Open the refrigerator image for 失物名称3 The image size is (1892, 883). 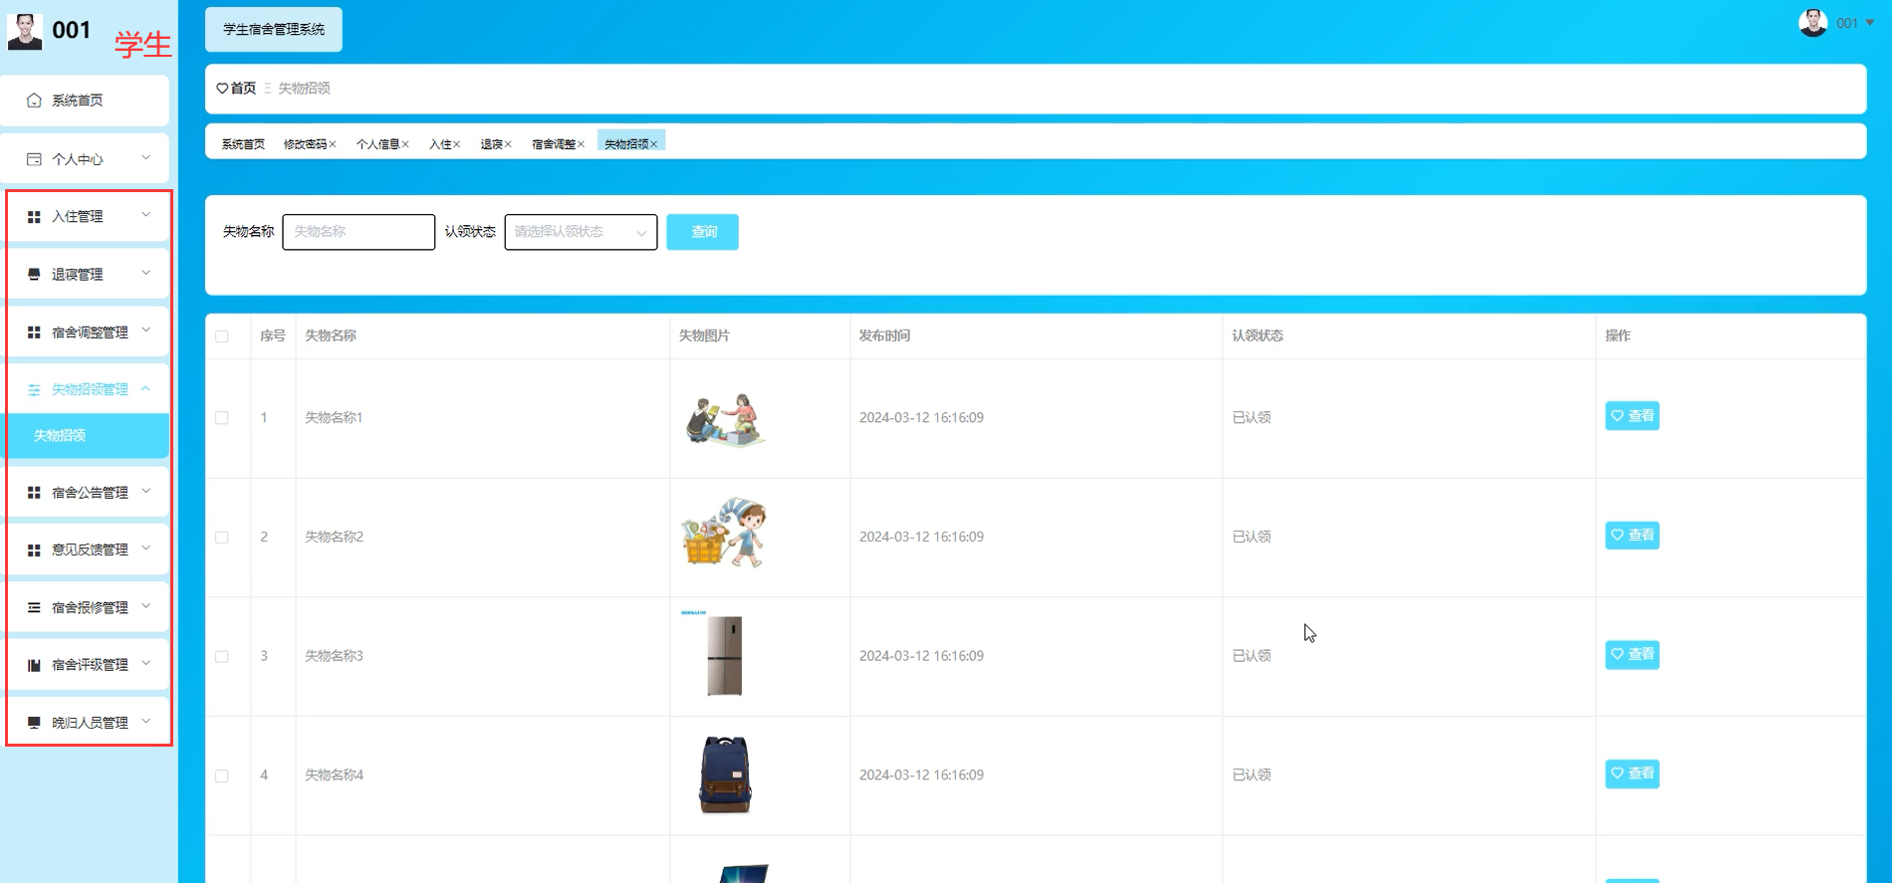(x=725, y=653)
